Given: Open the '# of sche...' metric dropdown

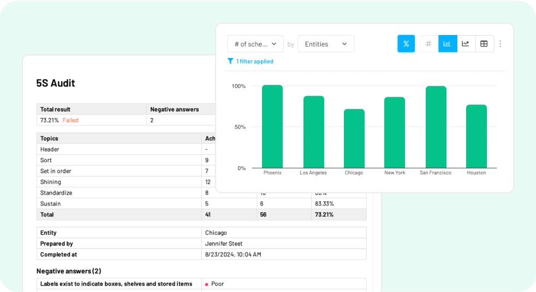Looking at the screenshot, I should click(x=255, y=44).
